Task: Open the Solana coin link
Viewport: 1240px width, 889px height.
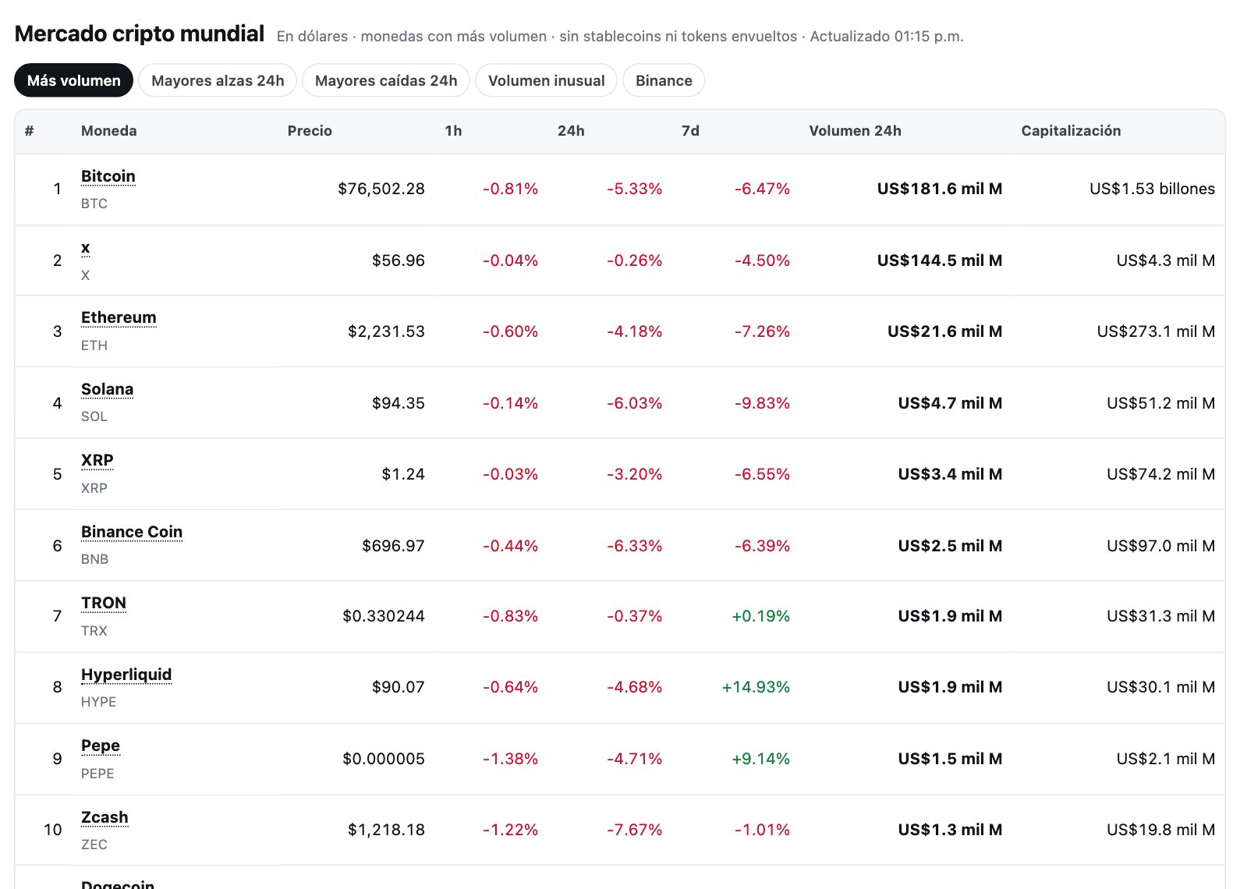Action: coord(107,389)
